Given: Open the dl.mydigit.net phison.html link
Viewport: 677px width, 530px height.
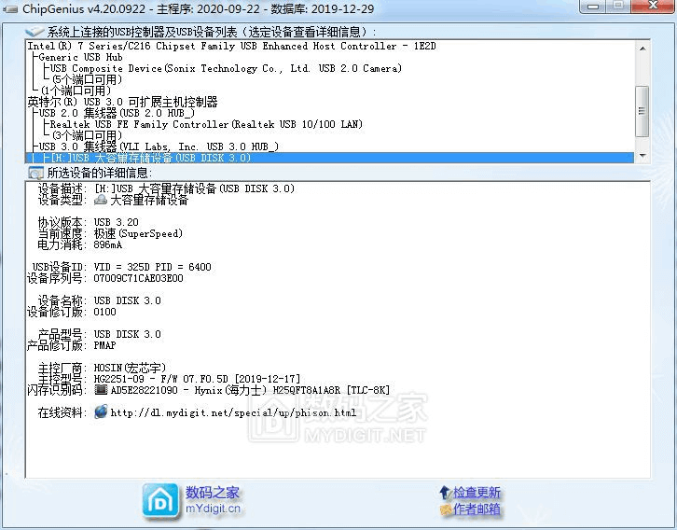Looking at the screenshot, I should 233,412.
